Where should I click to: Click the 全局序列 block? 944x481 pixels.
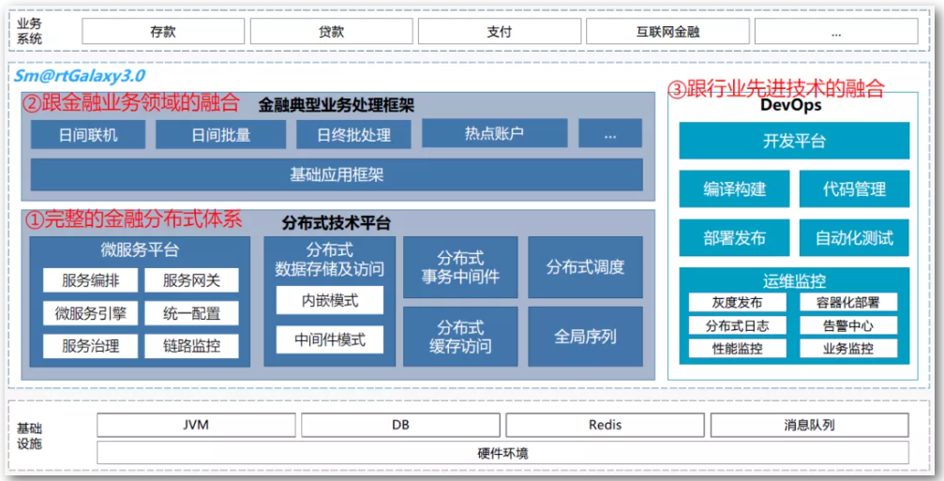coord(585,337)
